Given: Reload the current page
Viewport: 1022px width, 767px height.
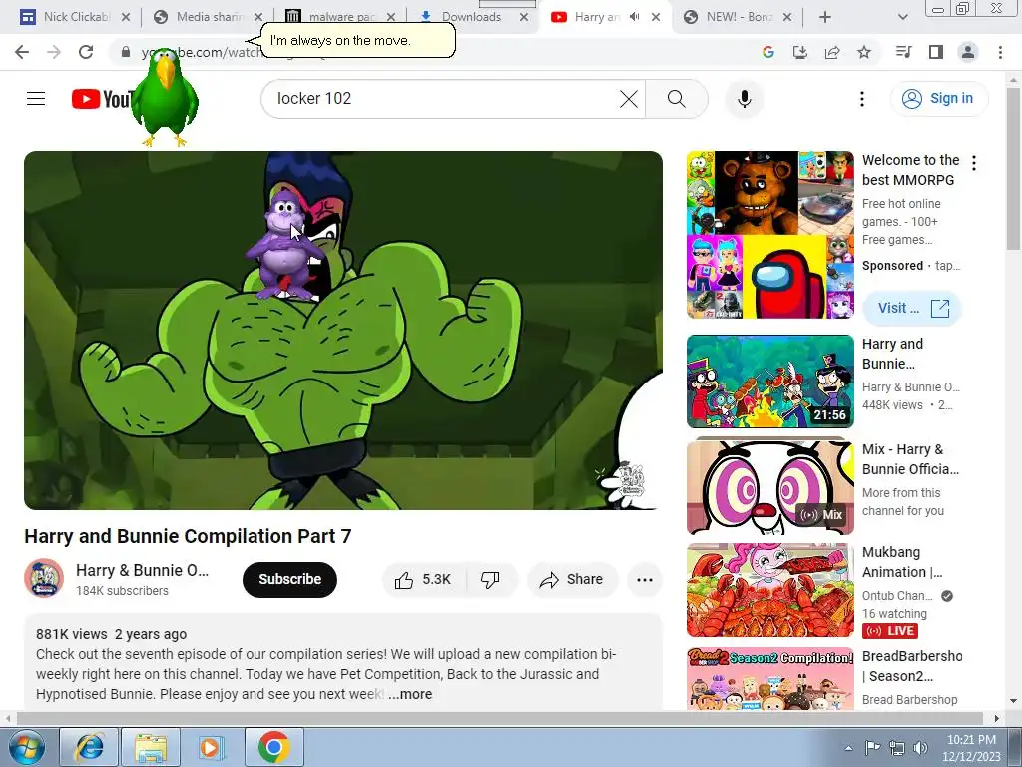Looking at the screenshot, I should 86,52.
